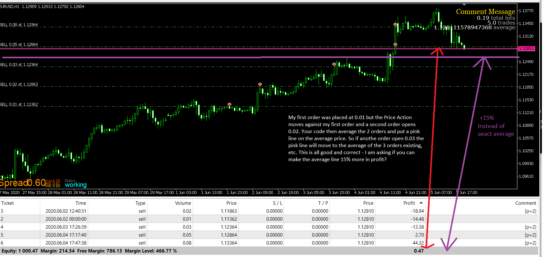Click the open price cell 1.12364 in table

(229, 227)
